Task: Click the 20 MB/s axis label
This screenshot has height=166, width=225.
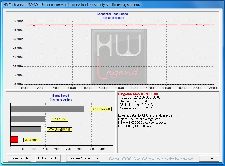Action: pos(18,48)
